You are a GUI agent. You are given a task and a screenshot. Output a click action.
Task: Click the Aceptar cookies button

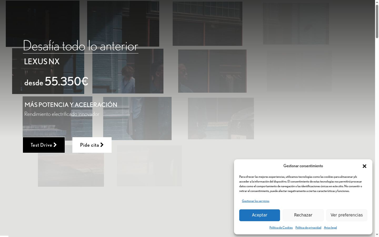260,215
